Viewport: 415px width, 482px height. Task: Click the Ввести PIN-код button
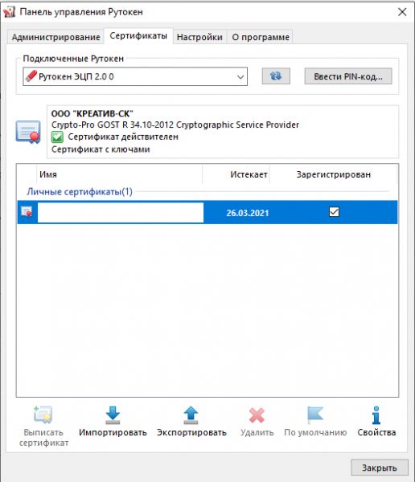348,76
